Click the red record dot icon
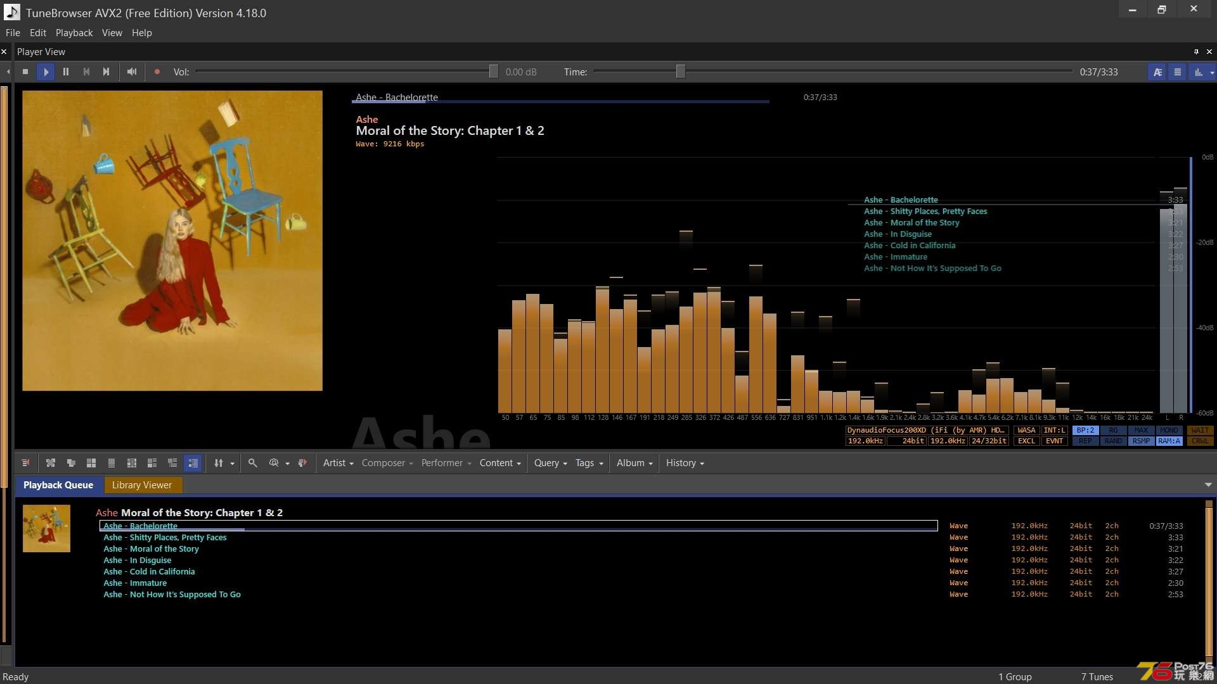Image resolution: width=1217 pixels, height=684 pixels. [x=157, y=72]
